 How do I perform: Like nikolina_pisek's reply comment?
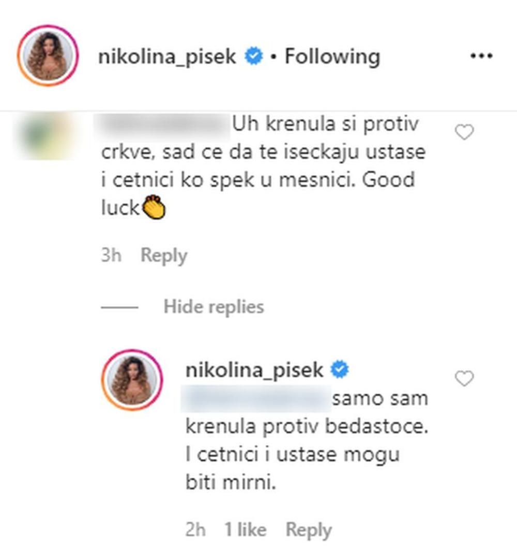pyautogui.click(x=464, y=380)
